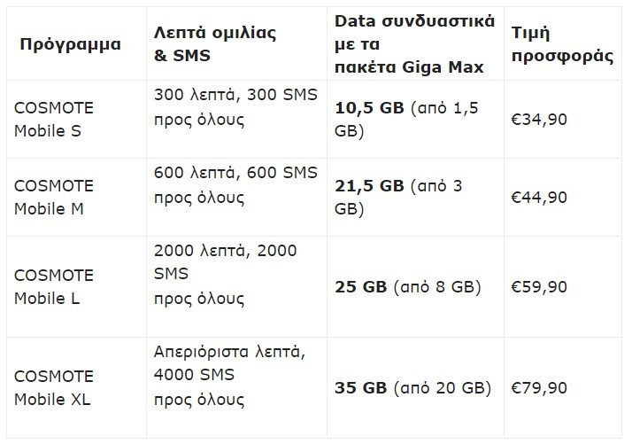Select the COSMOTE Mobile XL cell
Viewport: 632px width, 444px height.
53,388
